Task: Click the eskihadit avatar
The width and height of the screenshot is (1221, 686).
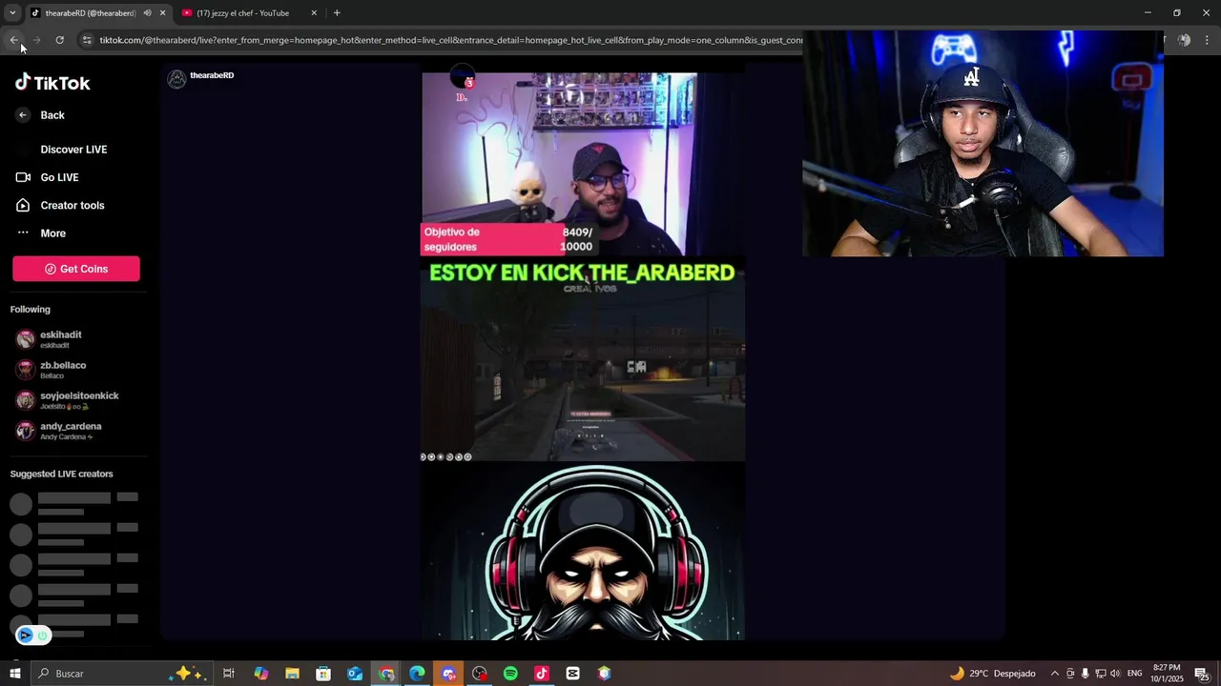Action: click(26, 339)
